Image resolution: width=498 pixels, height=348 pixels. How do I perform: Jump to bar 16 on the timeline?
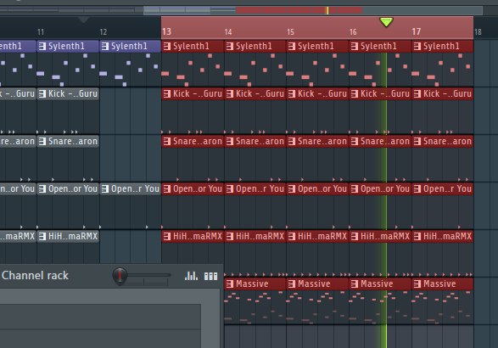coord(353,32)
